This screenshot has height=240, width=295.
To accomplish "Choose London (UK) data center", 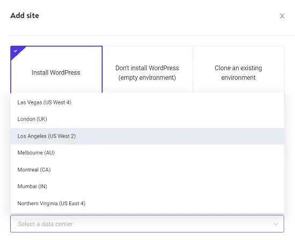I will click(x=147, y=119).
